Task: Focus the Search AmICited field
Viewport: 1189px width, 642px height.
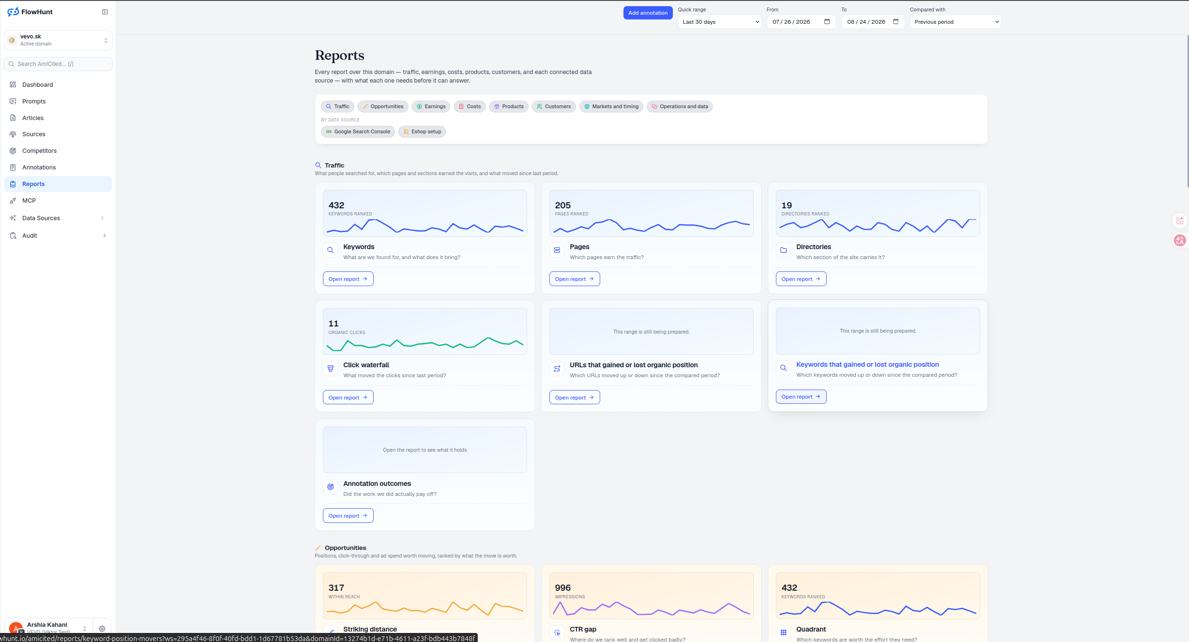Action: click(58, 64)
